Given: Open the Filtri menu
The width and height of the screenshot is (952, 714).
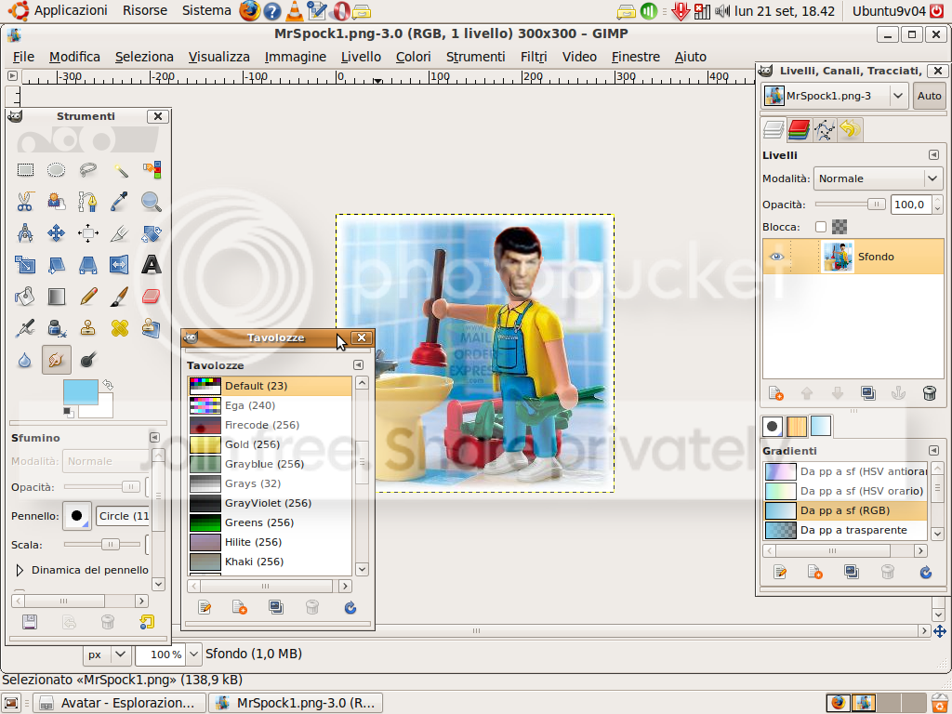Looking at the screenshot, I should click(x=534, y=57).
